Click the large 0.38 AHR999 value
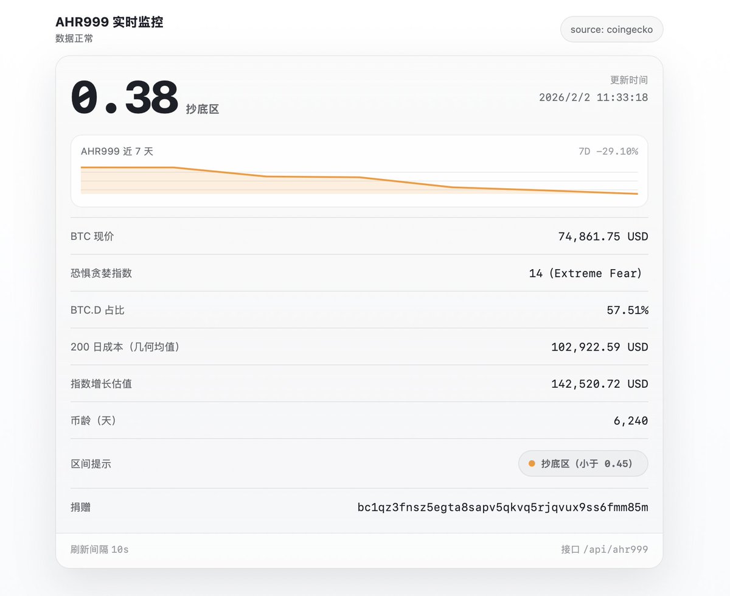 coord(125,99)
